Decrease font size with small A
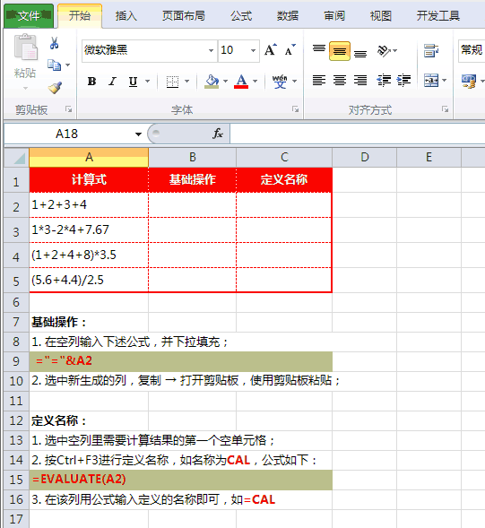 [290, 50]
